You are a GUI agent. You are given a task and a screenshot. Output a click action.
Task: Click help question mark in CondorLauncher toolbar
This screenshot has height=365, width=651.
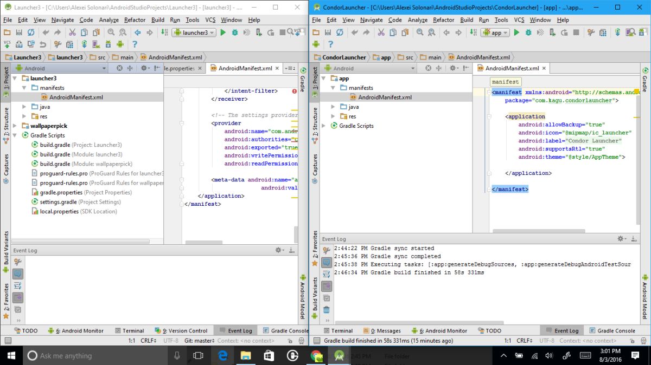[x=330, y=44]
